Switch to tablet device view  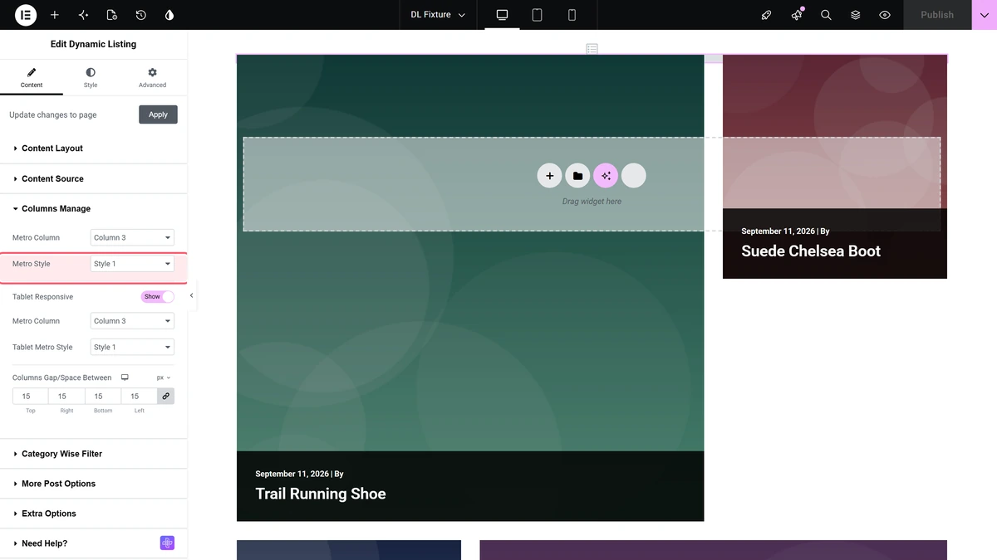(x=537, y=15)
